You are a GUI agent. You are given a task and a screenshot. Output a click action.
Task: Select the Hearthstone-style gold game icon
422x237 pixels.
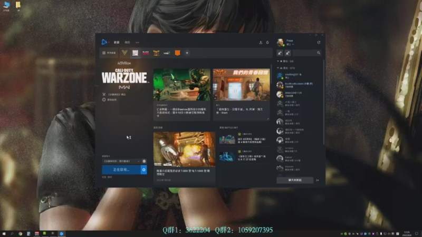click(156, 53)
